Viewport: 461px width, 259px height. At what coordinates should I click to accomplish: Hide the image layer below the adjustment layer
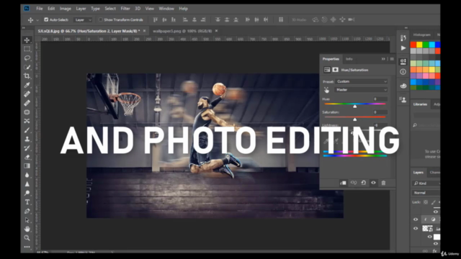tap(416, 229)
